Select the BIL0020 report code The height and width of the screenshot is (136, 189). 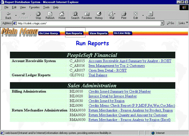pyautogui.click(x=76, y=96)
